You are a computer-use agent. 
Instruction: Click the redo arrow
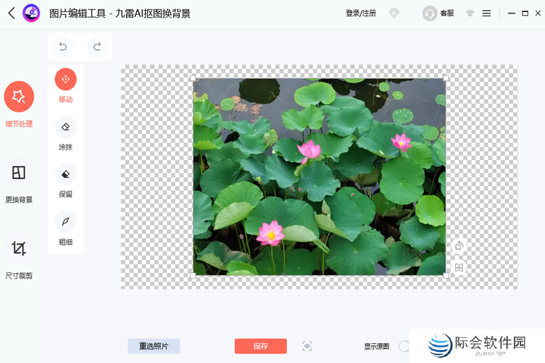click(97, 46)
